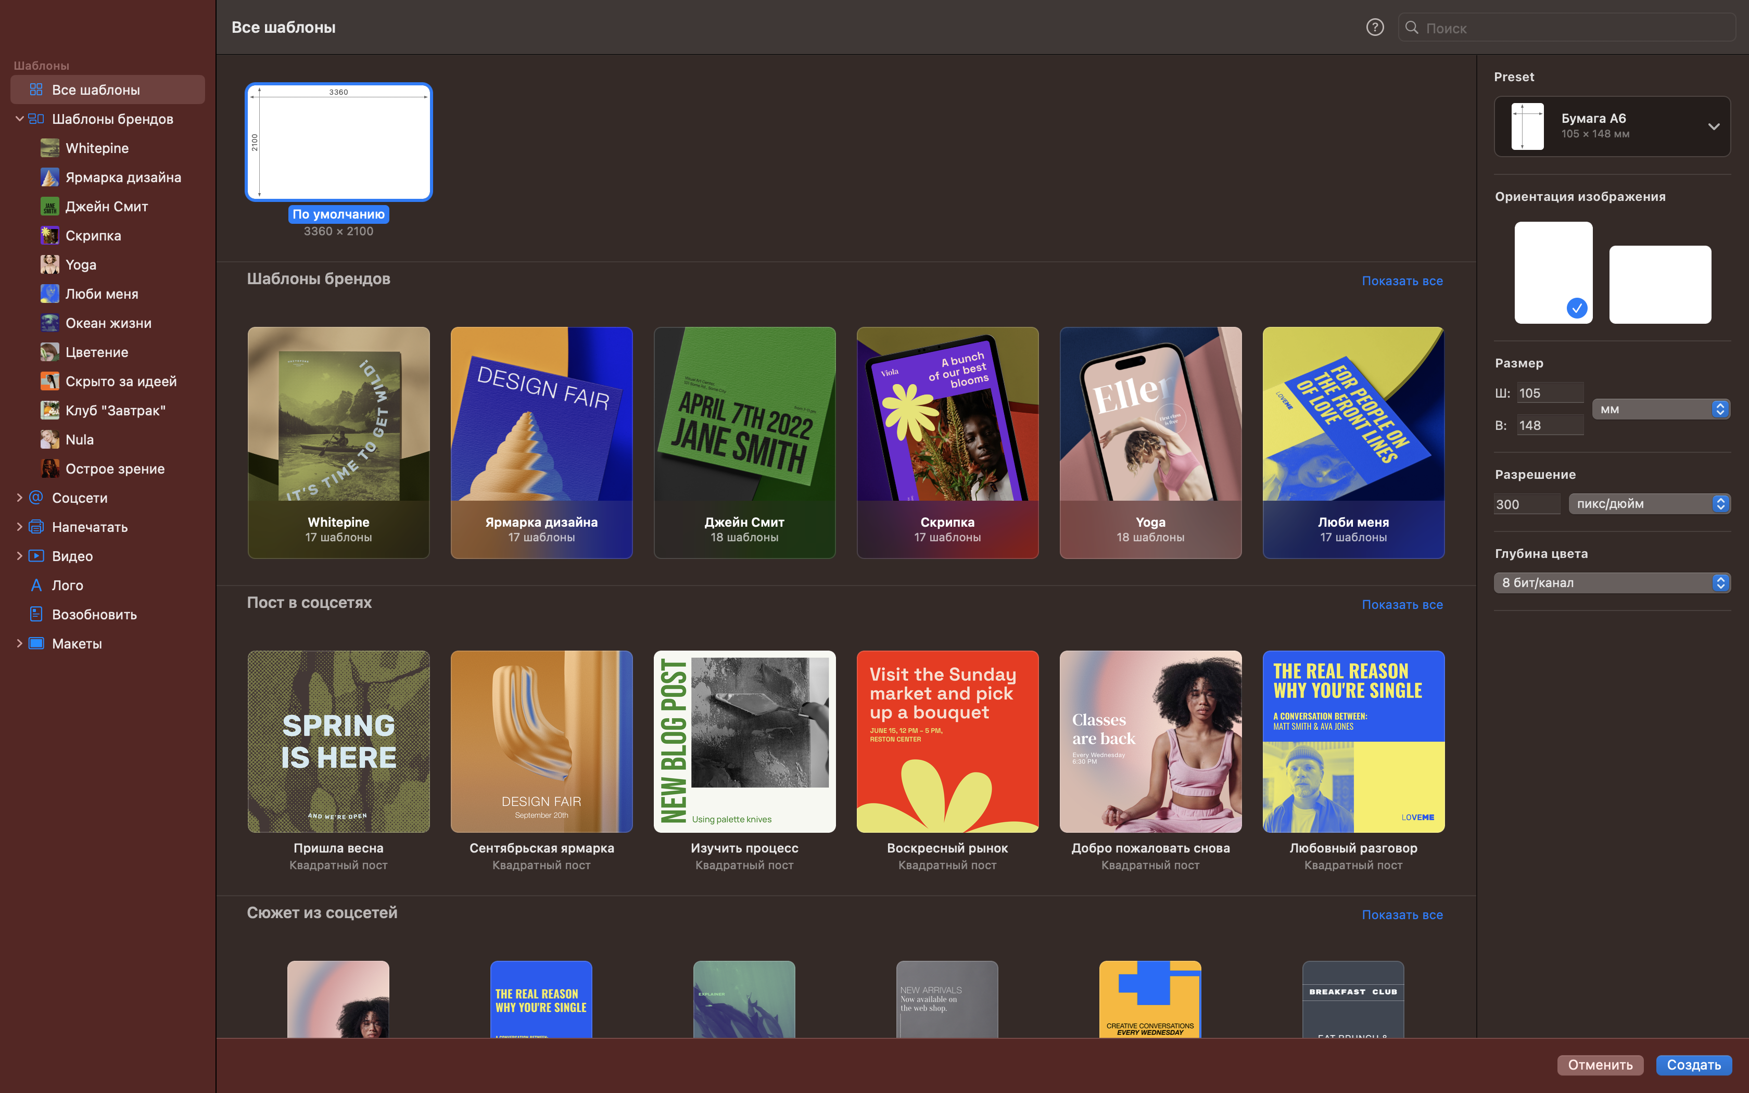Viewport: 1749px width, 1093px height.
Task: Click the Создать button
Action: click(1693, 1065)
